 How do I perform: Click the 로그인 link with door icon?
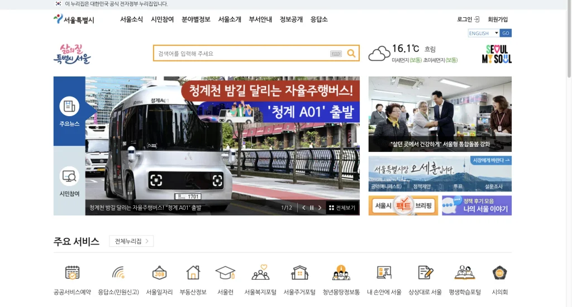tap(468, 20)
